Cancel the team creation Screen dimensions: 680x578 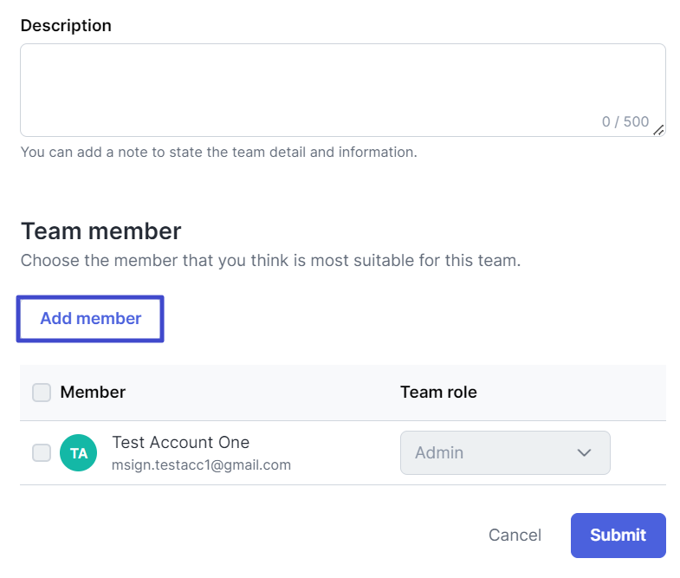pos(515,535)
